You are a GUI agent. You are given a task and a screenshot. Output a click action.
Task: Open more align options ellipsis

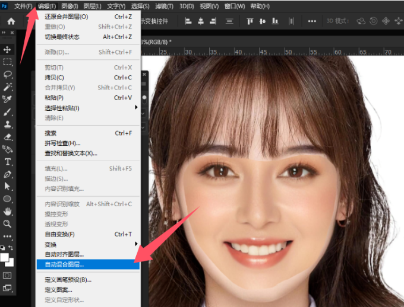click(312, 21)
